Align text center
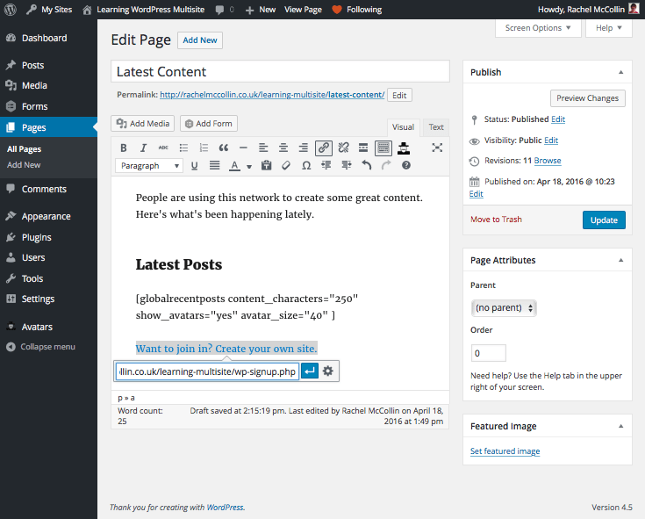 tap(283, 148)
